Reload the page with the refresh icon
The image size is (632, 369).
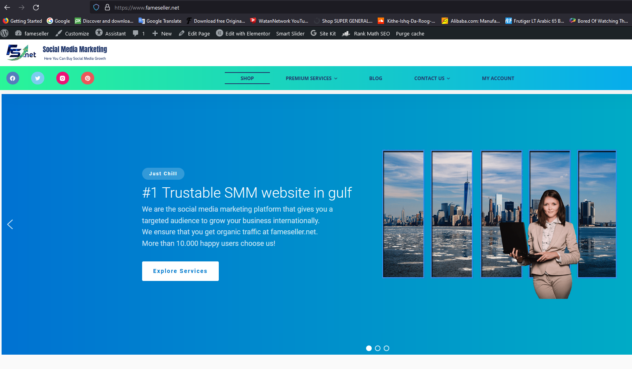click(36, 7)
